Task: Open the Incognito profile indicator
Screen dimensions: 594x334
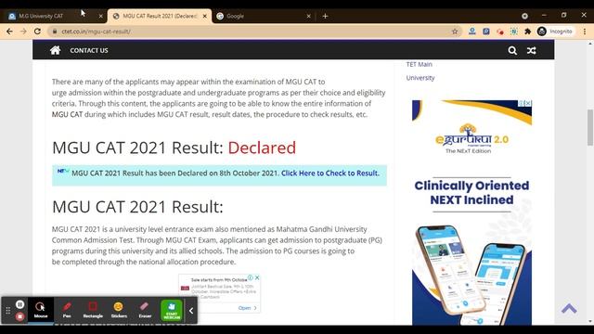Action: [555, 32]
